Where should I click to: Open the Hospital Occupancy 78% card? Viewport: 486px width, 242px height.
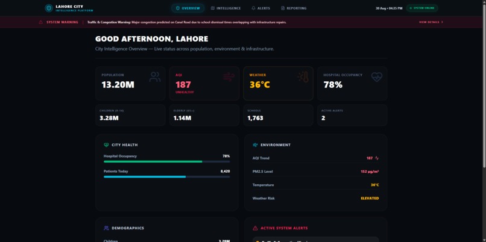coord(352,83)
